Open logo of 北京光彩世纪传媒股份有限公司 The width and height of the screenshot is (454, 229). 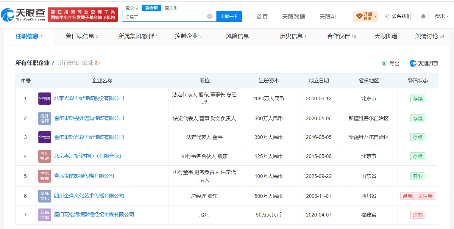[45, 98]
